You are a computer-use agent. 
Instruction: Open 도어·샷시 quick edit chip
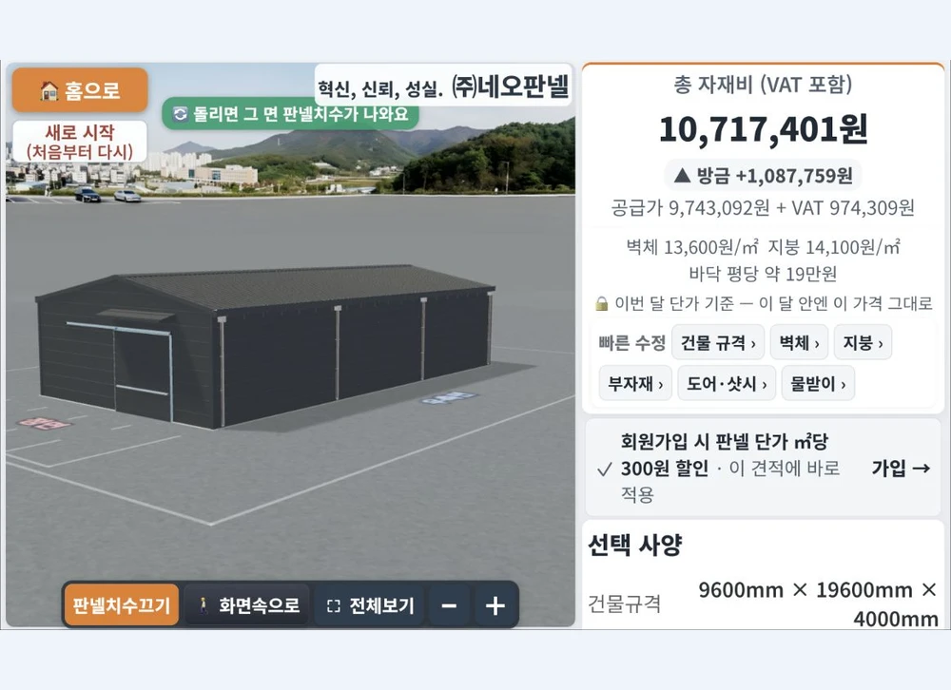click(727, 383)
